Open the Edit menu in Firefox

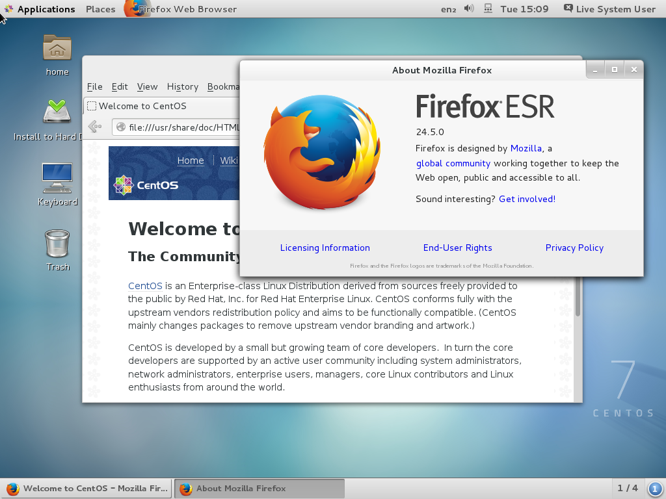pos(120,86)
